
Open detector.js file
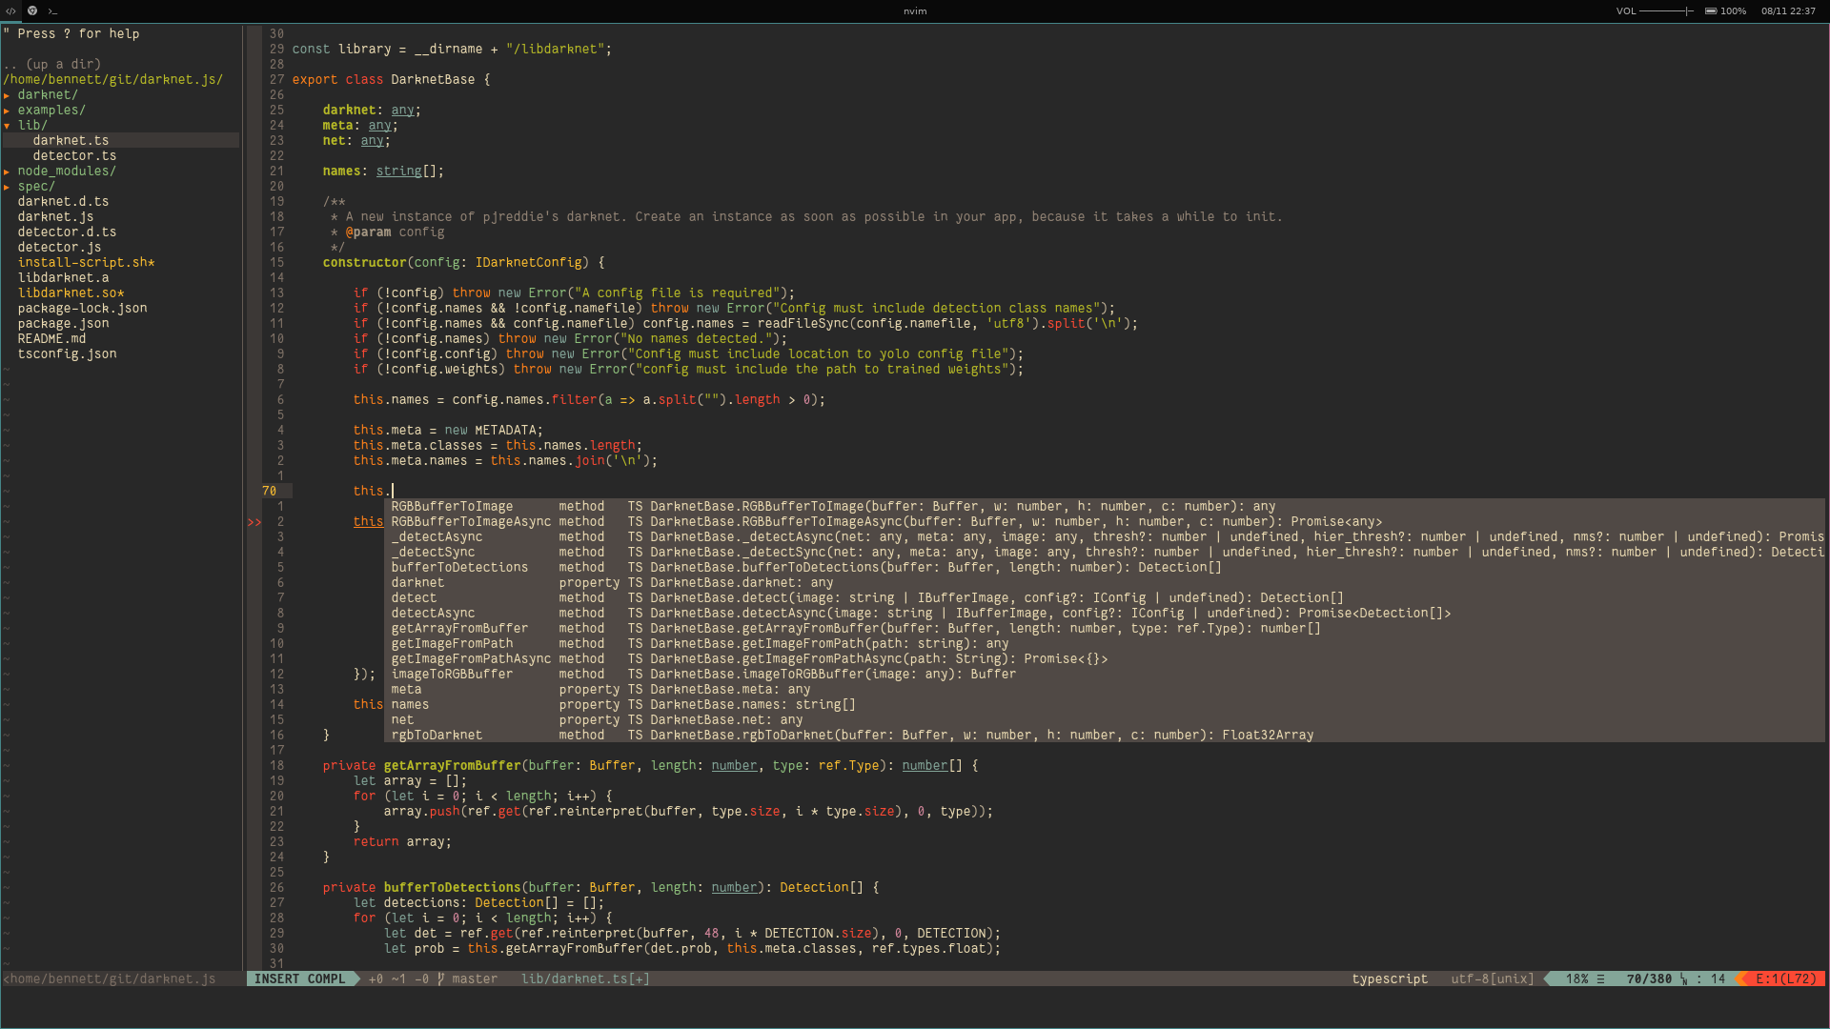pyautogui.click(x=59, y=247)
